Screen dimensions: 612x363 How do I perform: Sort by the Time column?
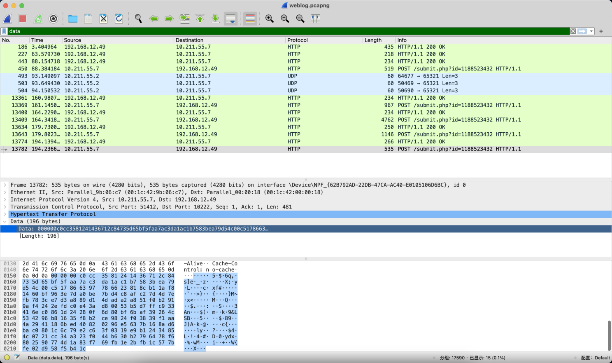point(46,40)
